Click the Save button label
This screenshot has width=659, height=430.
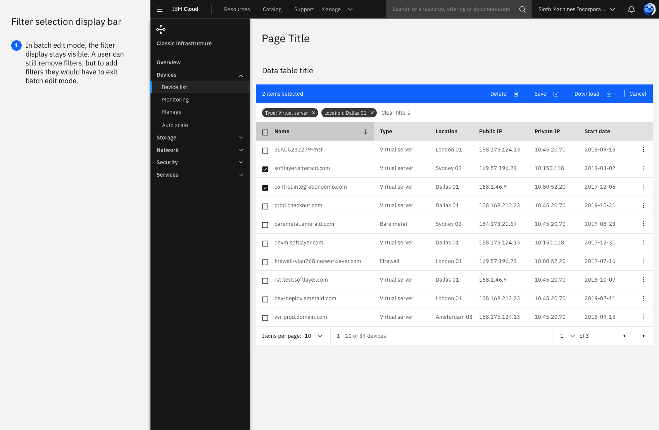pos(540,94)
